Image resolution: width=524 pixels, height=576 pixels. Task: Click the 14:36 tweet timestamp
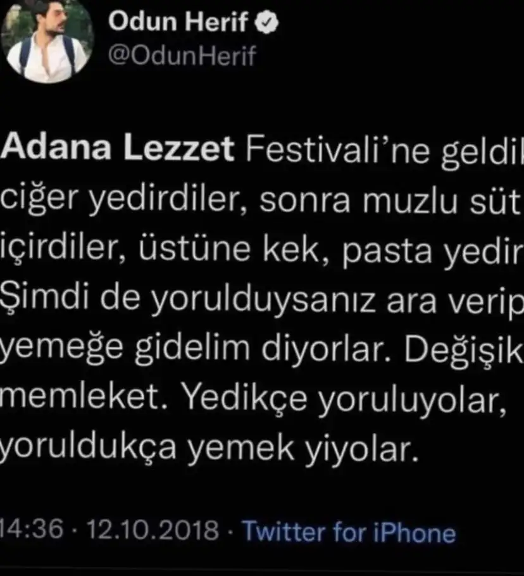coord(32,530)
